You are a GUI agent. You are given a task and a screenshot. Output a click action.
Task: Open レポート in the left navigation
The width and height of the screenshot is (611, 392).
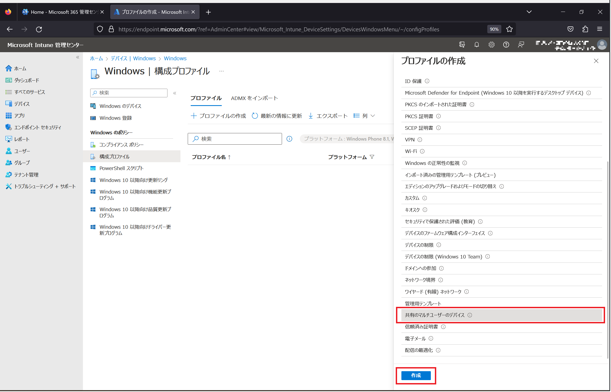[x=18, y=139]
